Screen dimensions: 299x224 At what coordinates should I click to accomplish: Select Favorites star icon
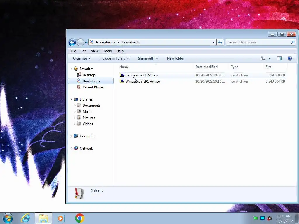tap(76, 69)
